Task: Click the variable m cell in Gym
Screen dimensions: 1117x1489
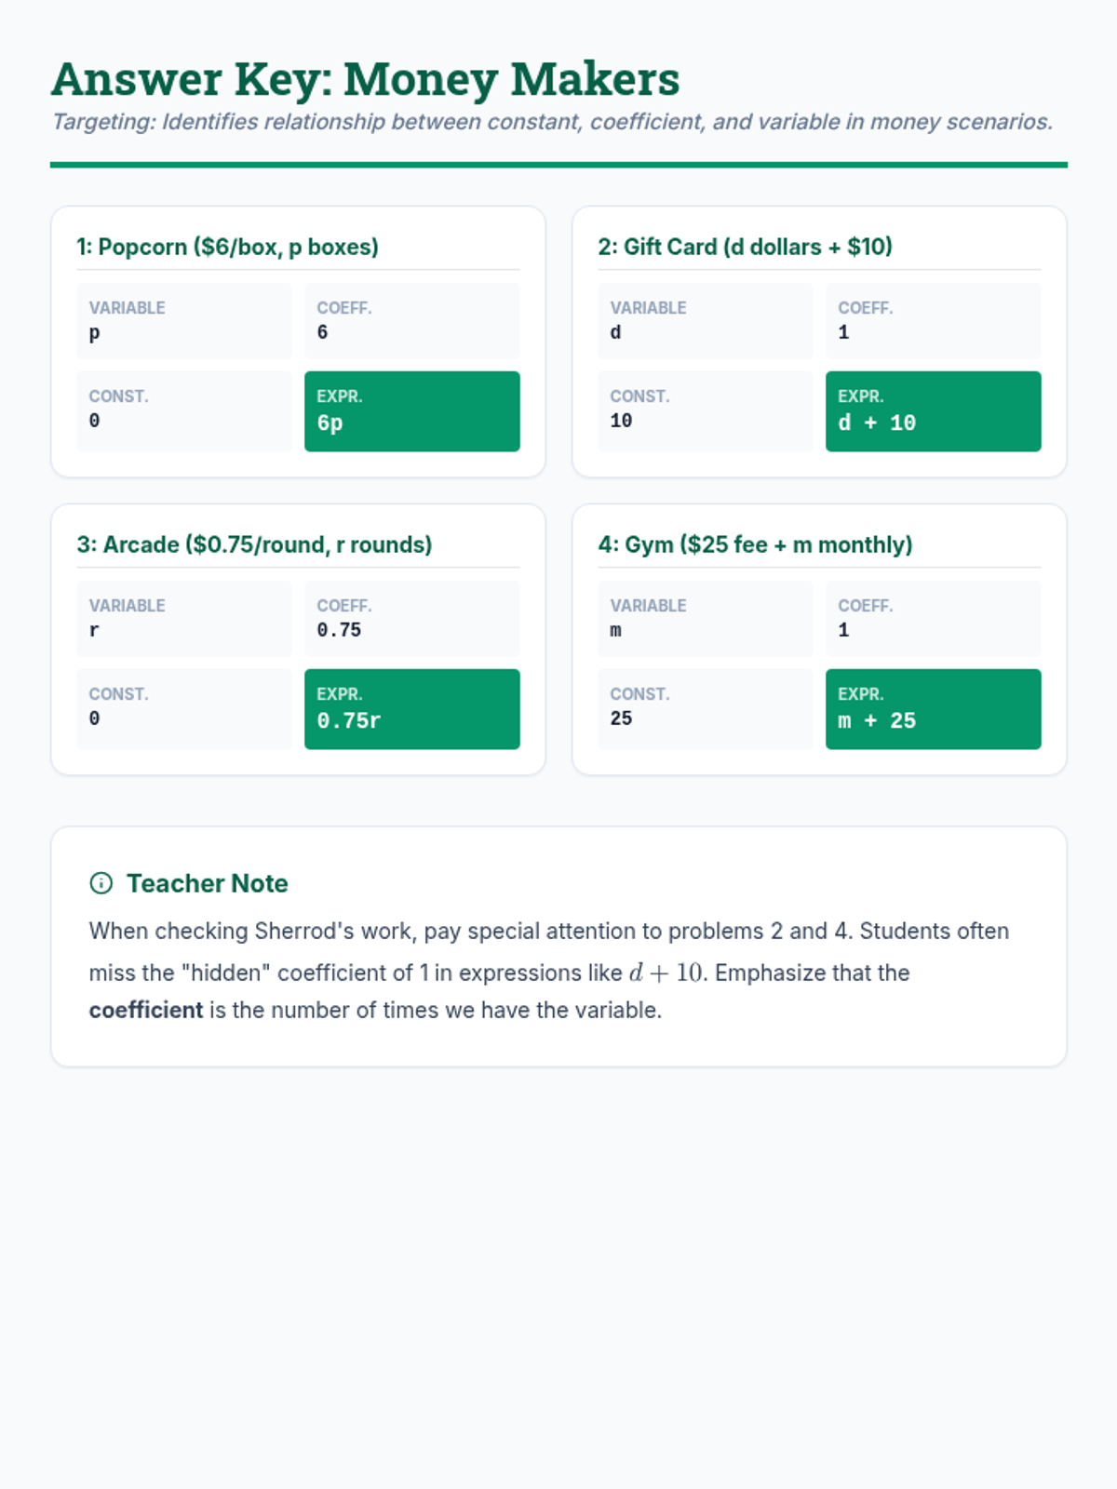Action: 705,619
